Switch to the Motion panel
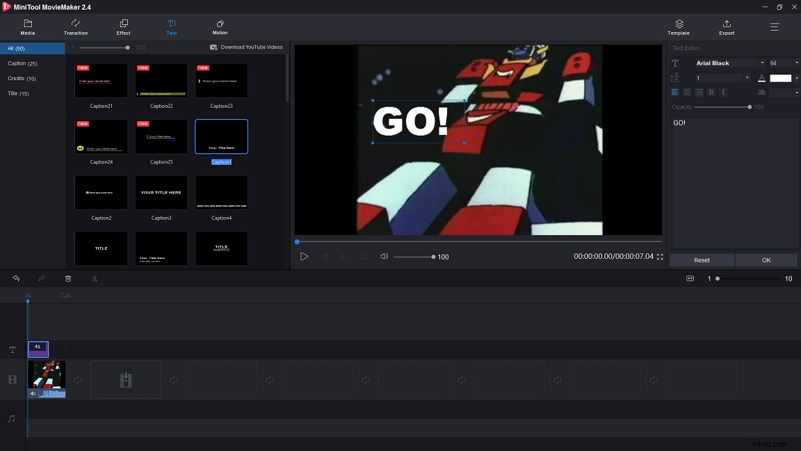801x451 pixels. 220,28
